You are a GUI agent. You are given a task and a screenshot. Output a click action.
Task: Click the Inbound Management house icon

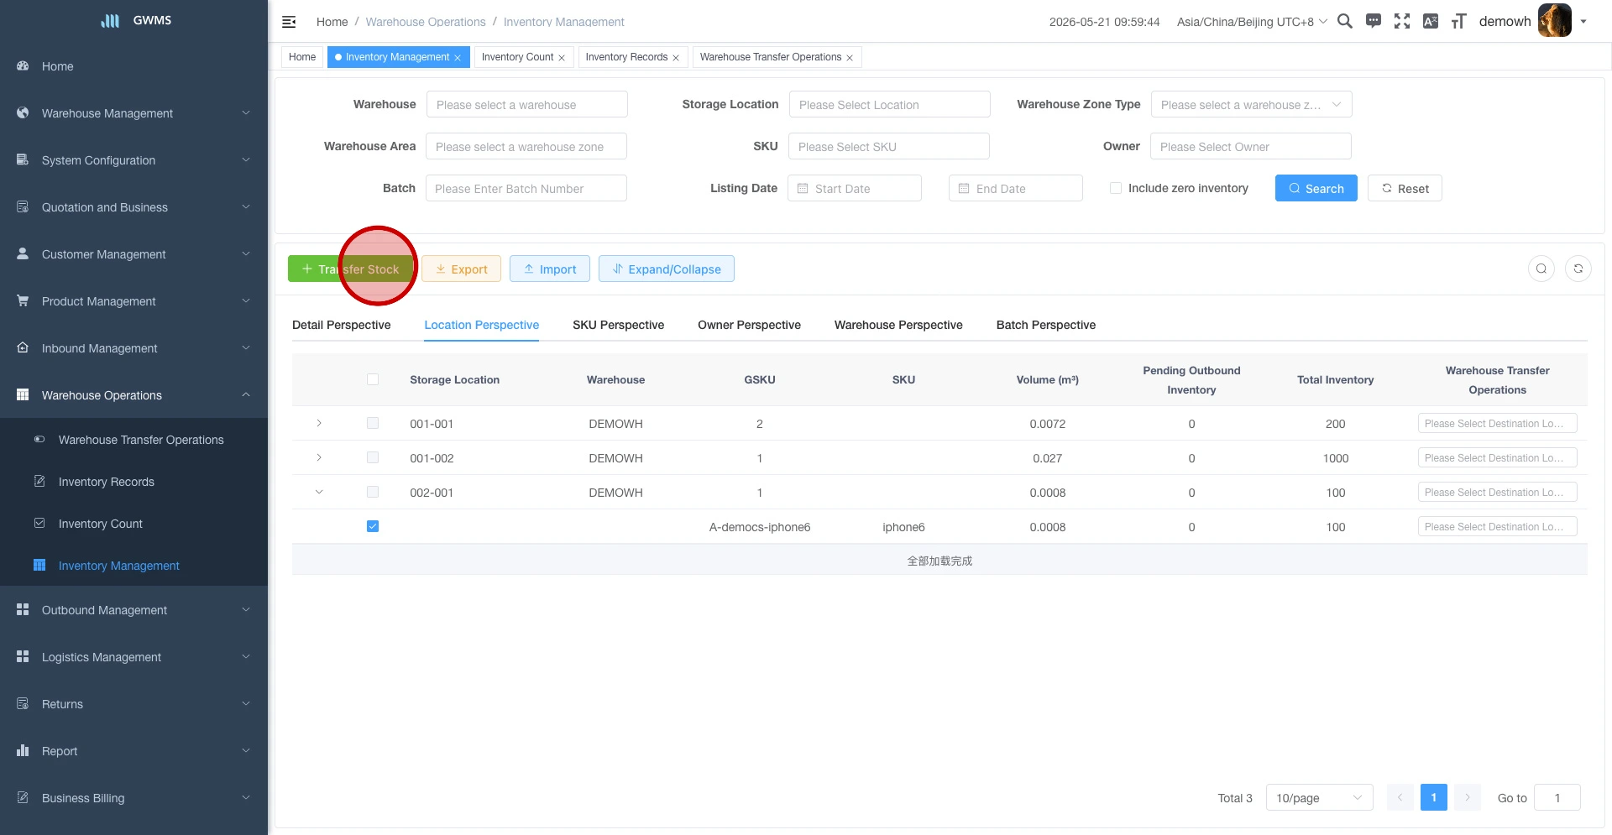23,347
